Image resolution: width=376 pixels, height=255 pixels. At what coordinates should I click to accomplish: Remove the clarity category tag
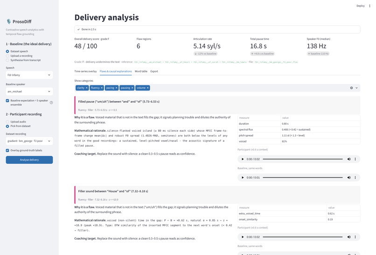[x=87, y=88]
